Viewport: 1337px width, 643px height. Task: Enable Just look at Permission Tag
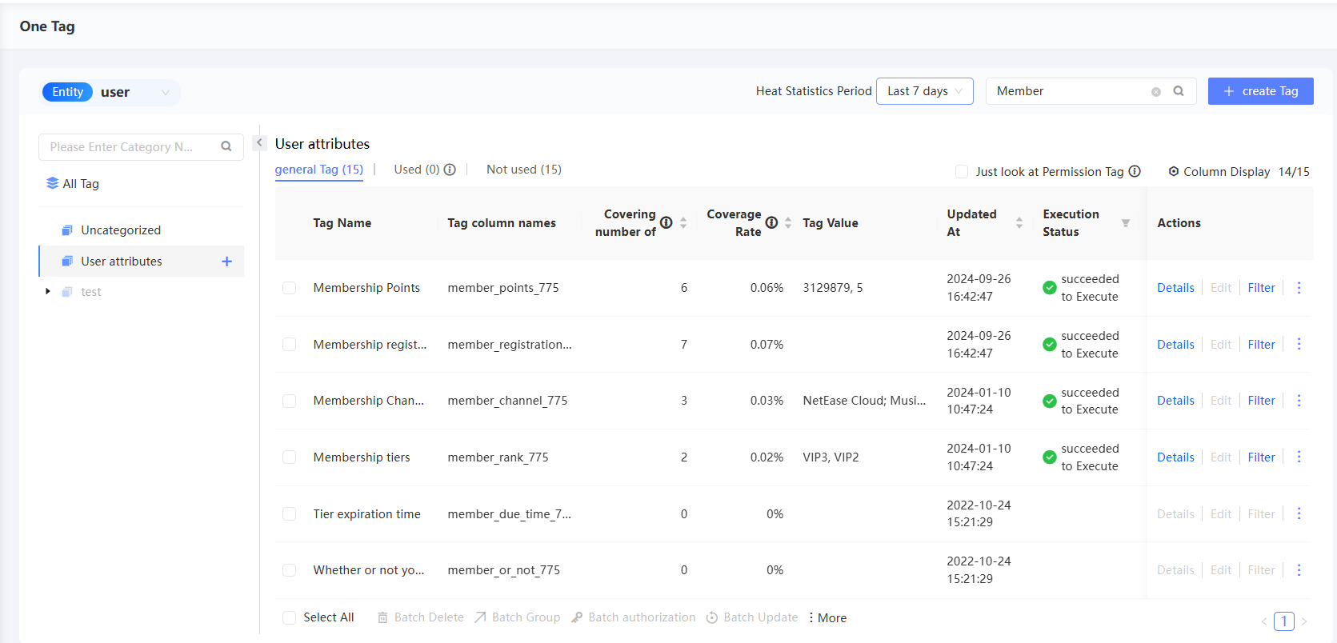(962, 172)
